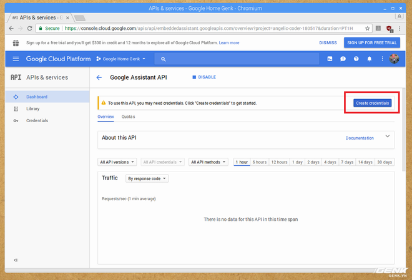Open the feedback alert icon in header
This screenshot has height=280, width=412.
[x=343, y=59]
